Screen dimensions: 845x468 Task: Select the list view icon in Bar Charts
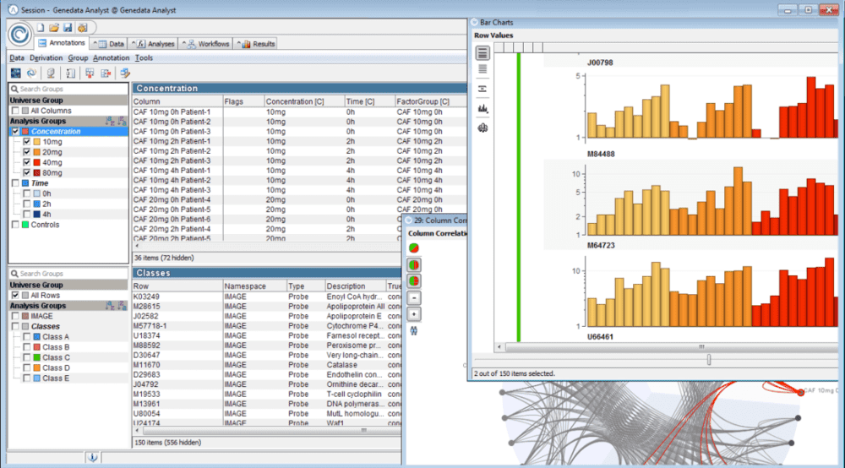coord(482,52)
